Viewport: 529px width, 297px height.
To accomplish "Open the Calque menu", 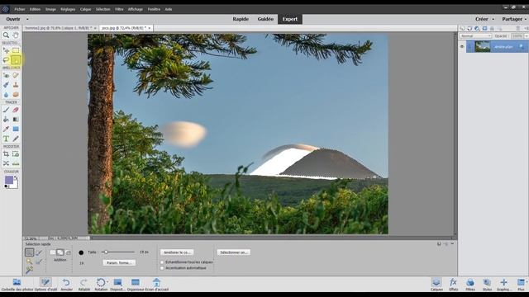I will coord(85,9).
